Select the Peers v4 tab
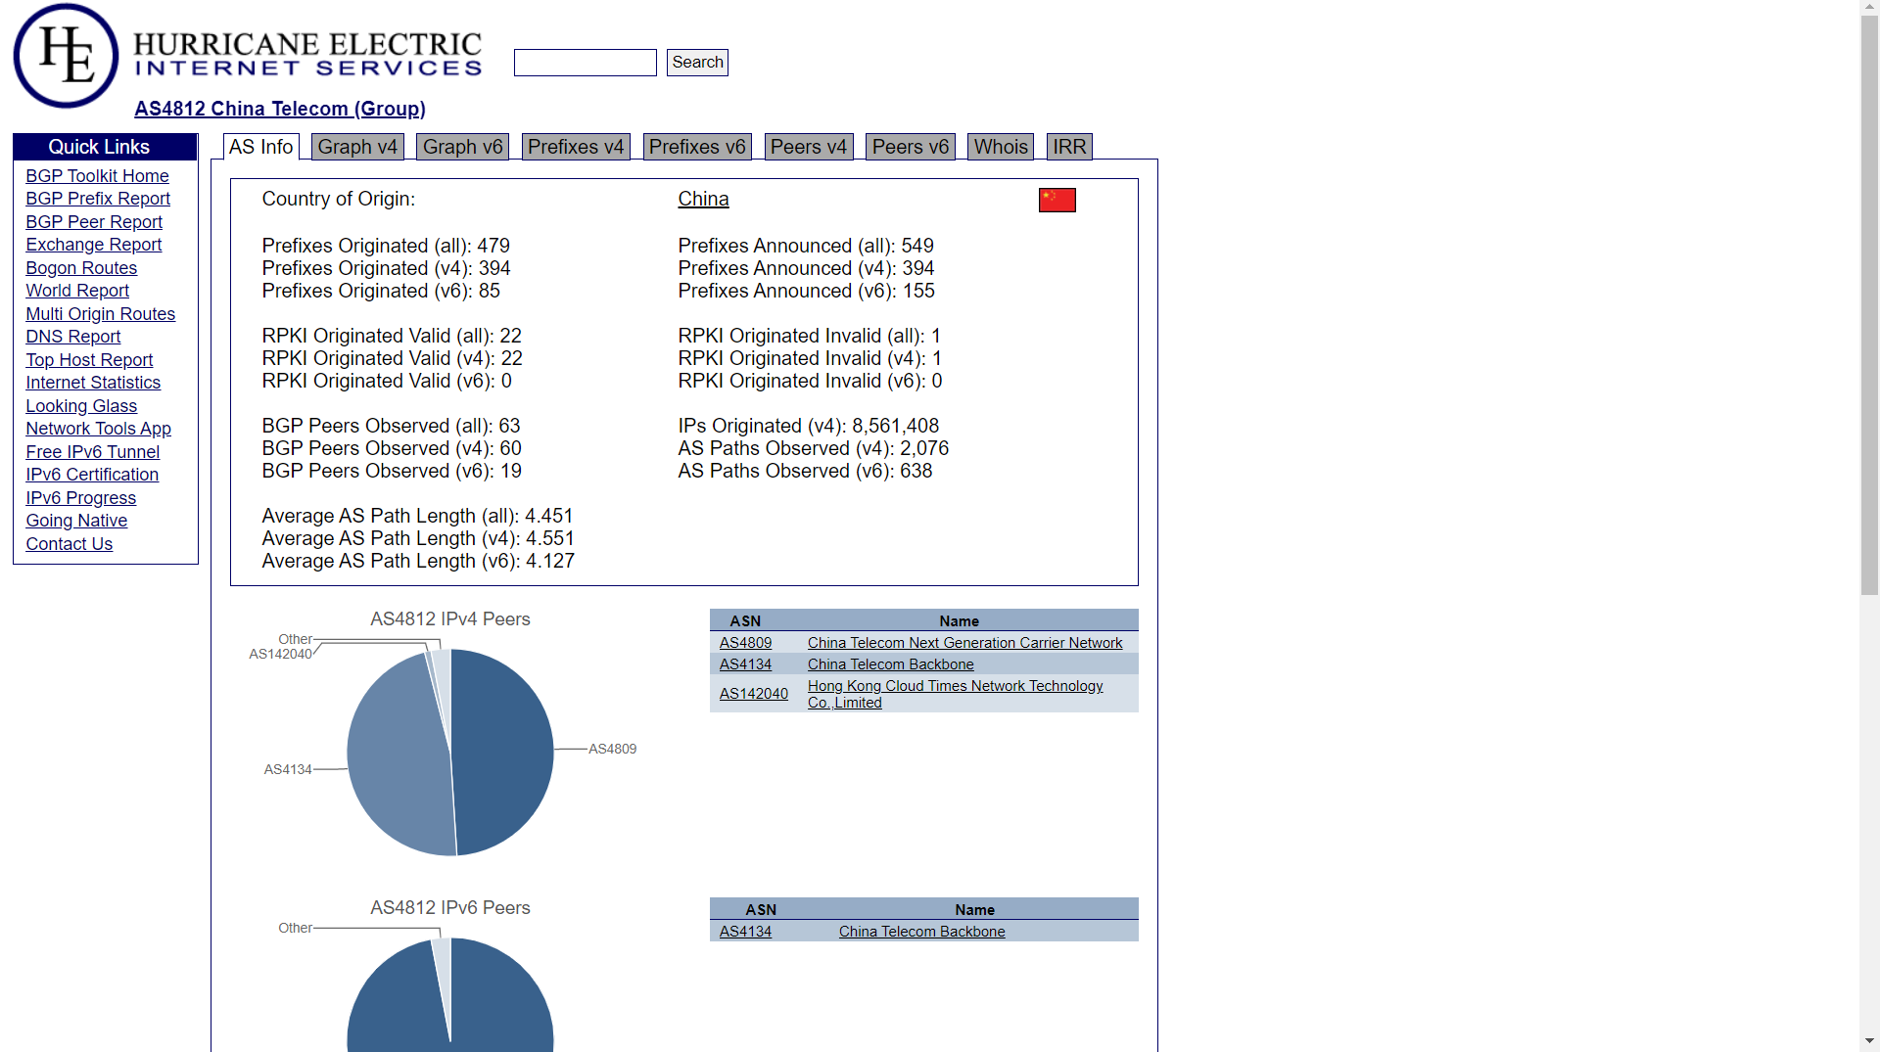Viewport: 1880px width, 1052px height. click(808, 147)
